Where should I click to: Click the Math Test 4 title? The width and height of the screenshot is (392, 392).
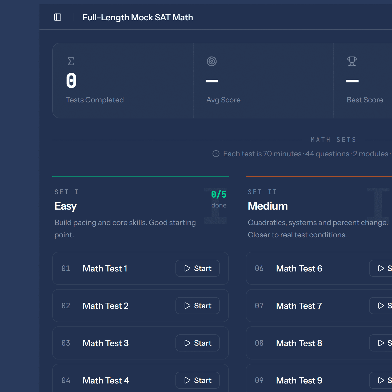pos(106,381)
